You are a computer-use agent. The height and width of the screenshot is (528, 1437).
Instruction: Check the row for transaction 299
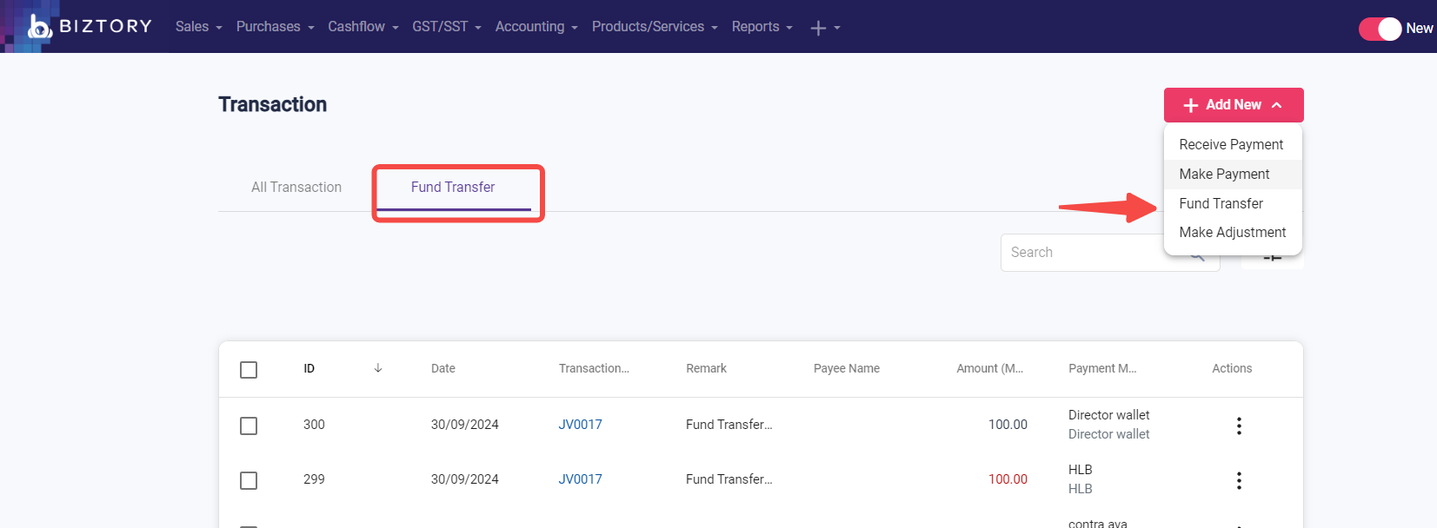pos(249,480)
